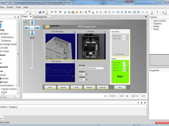Click the blue Run button
Image resolution: width=169 pixels, height=126 pixels.
120,87
